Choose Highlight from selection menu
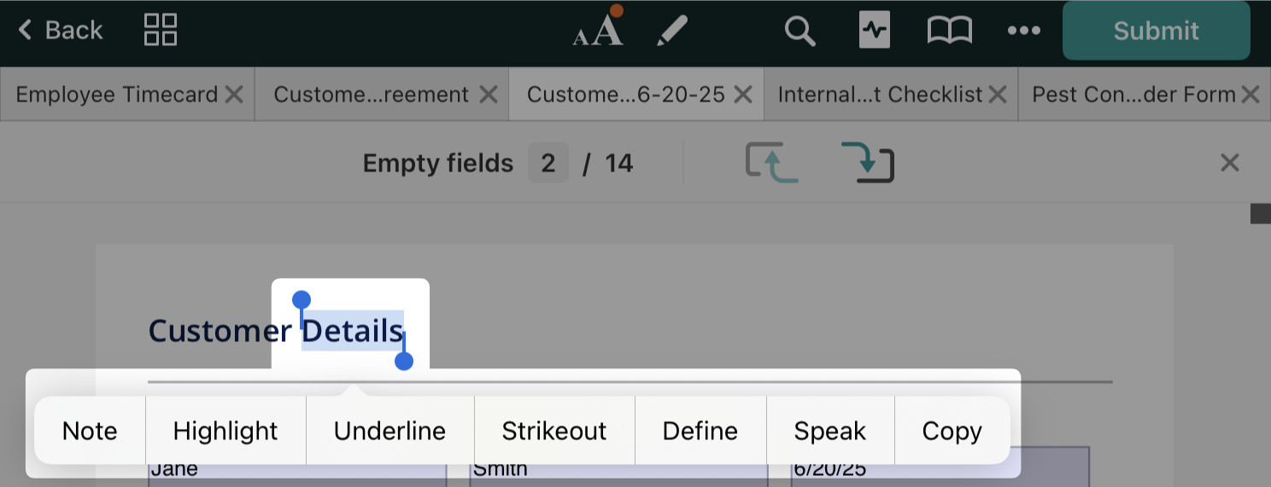1271x487 pixels. pyautogui.click(x=225, y=431)
